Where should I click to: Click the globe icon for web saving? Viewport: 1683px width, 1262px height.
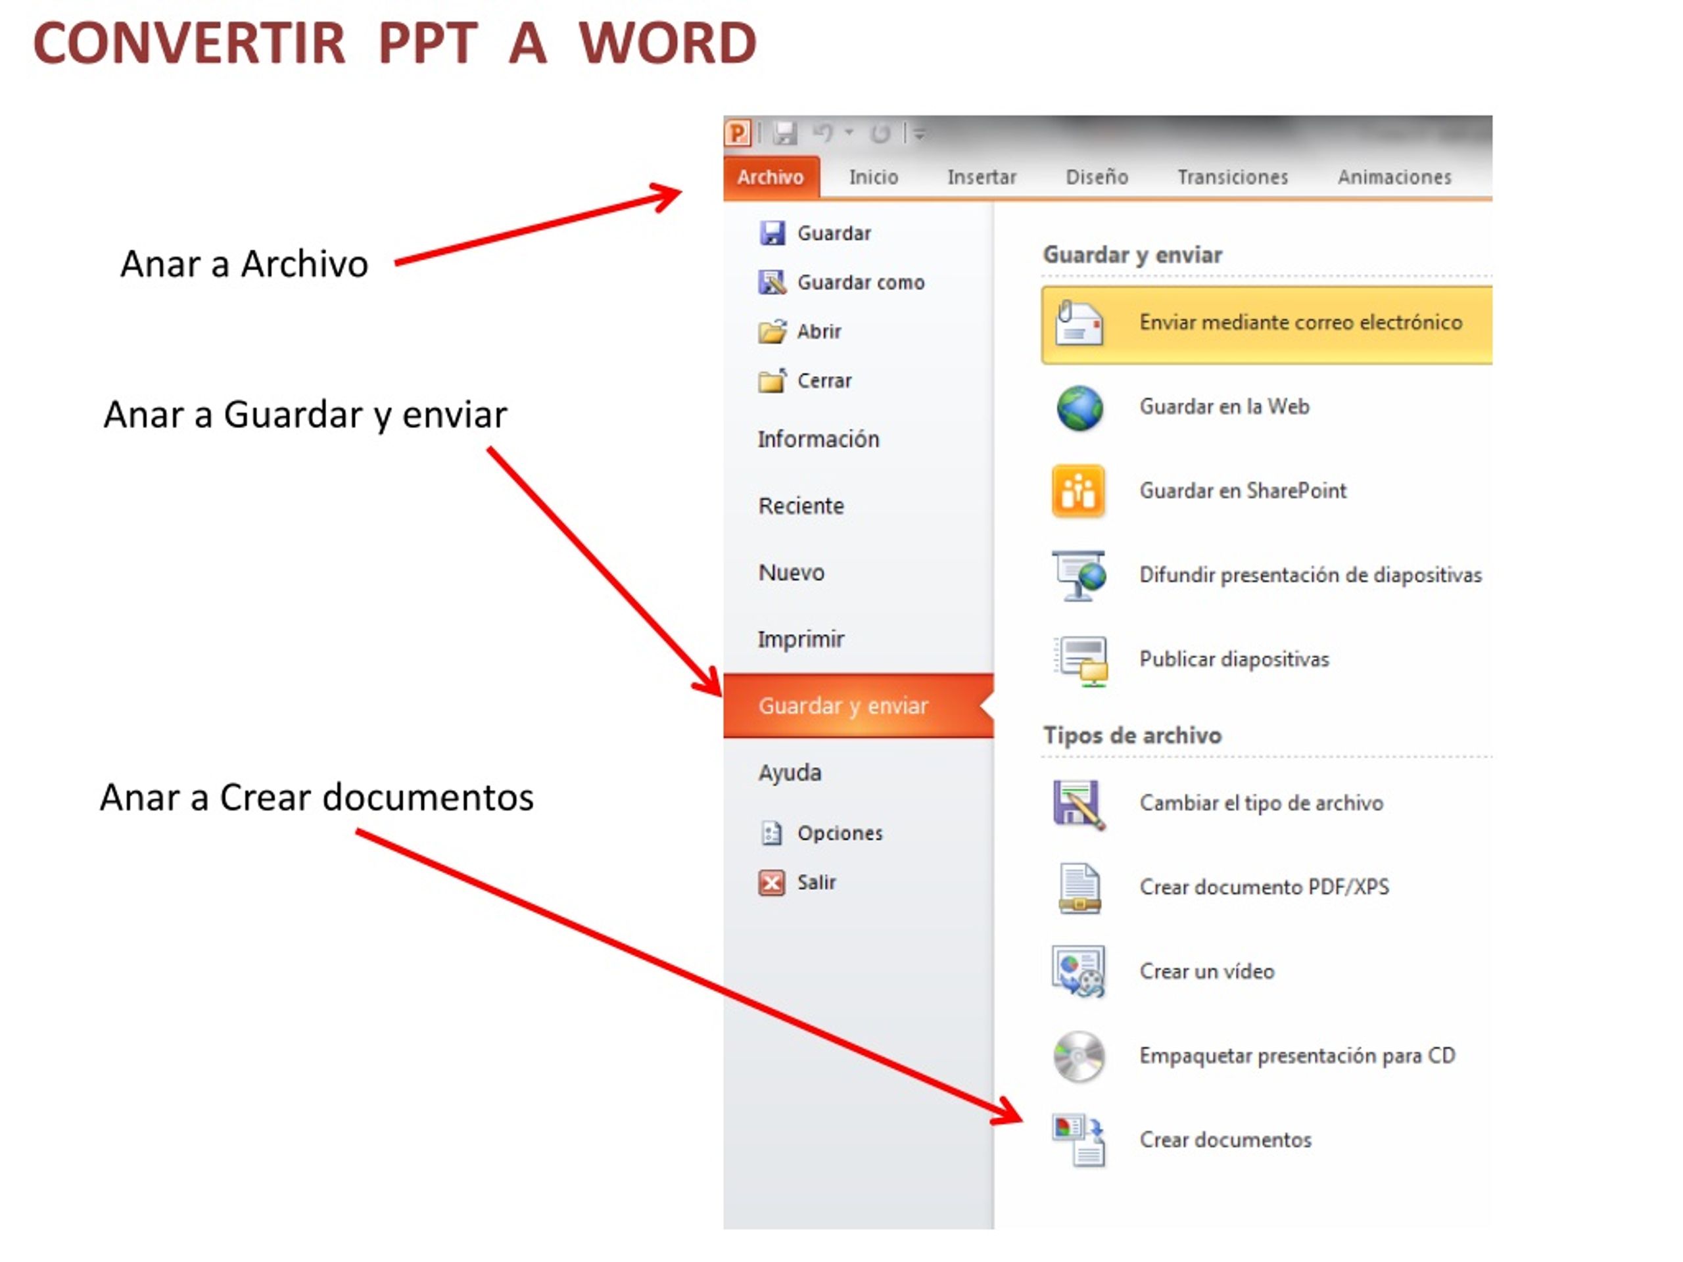click(1079, 408)
